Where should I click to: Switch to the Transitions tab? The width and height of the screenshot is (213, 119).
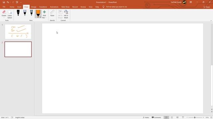click(43, 7)
